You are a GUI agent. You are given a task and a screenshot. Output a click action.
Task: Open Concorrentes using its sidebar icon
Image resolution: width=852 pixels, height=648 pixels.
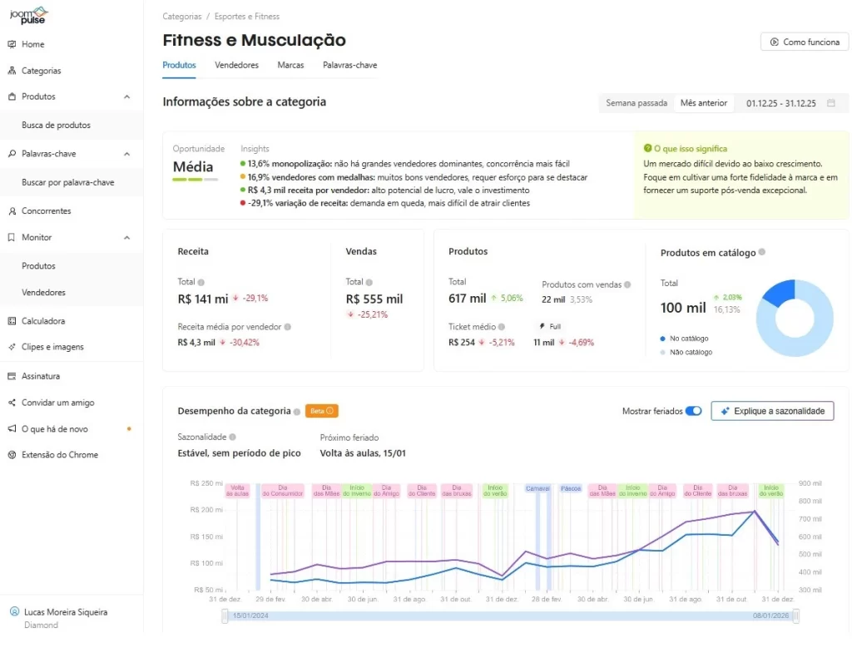click(12, 210)
